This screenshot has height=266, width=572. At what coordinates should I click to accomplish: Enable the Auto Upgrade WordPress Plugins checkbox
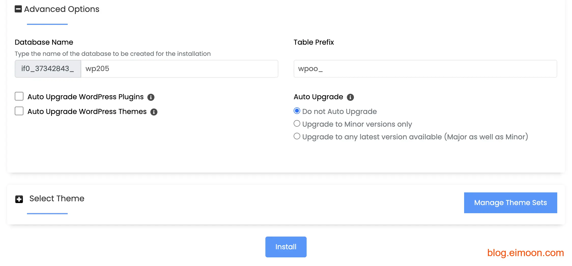pos(19,96)
